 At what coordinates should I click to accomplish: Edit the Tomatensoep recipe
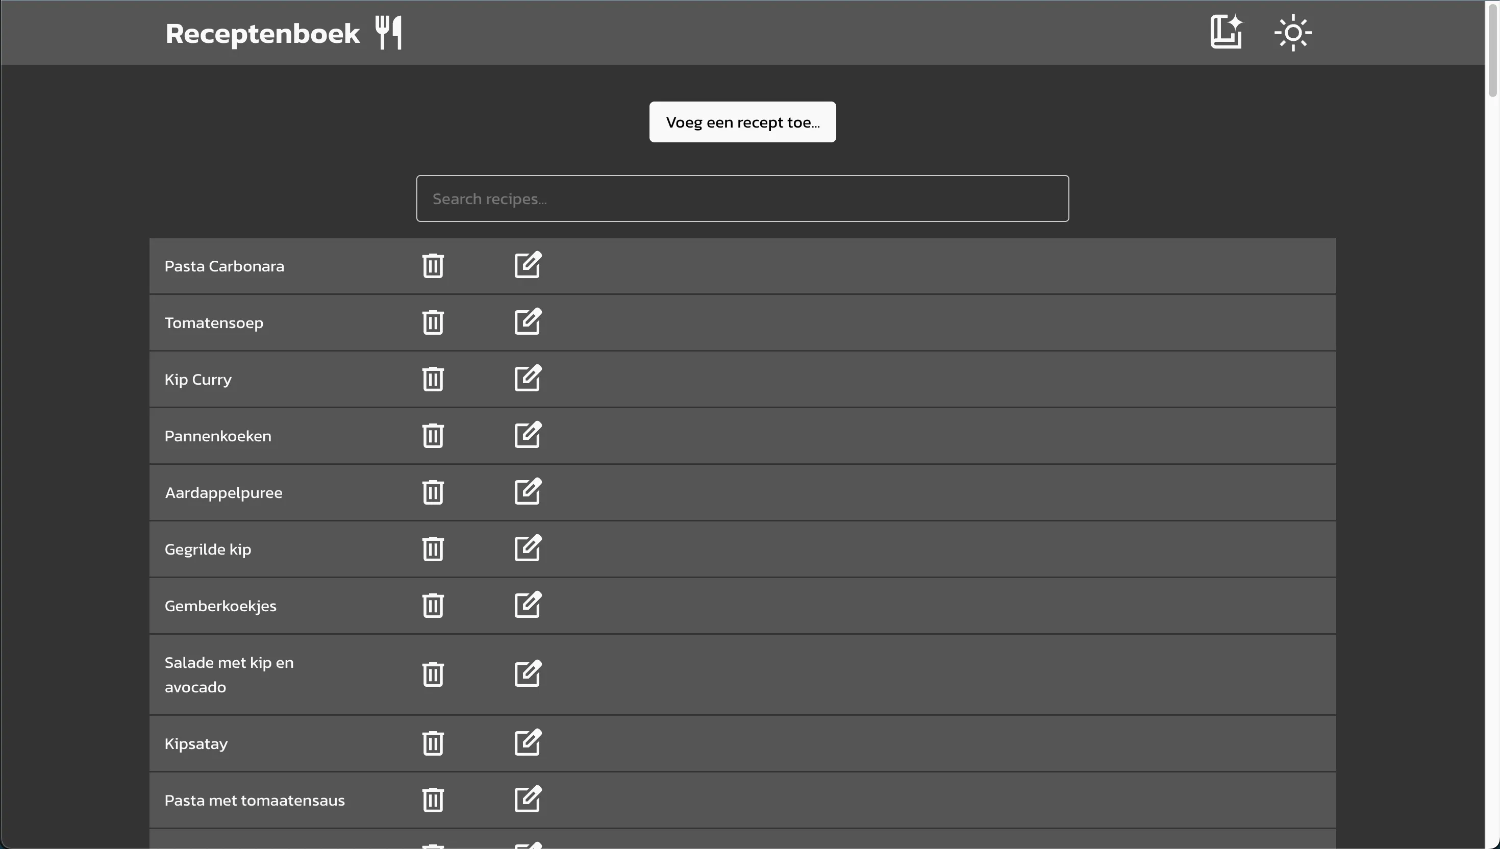tap(528, 321)
